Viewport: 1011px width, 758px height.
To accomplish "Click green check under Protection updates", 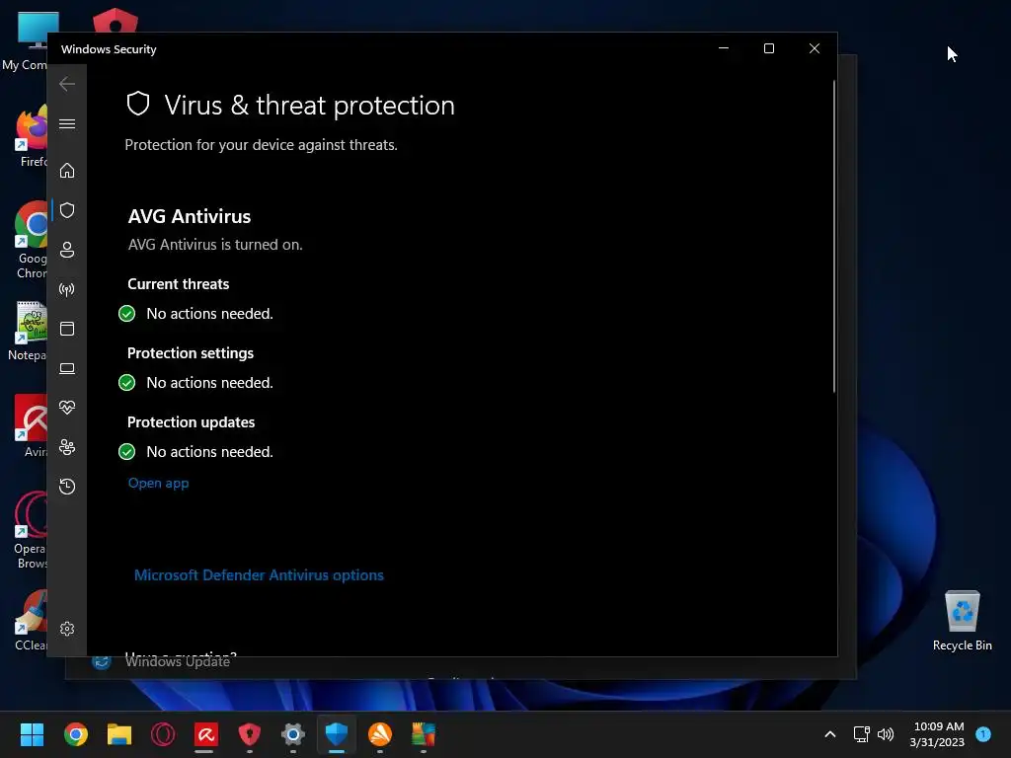I will 127,452.
